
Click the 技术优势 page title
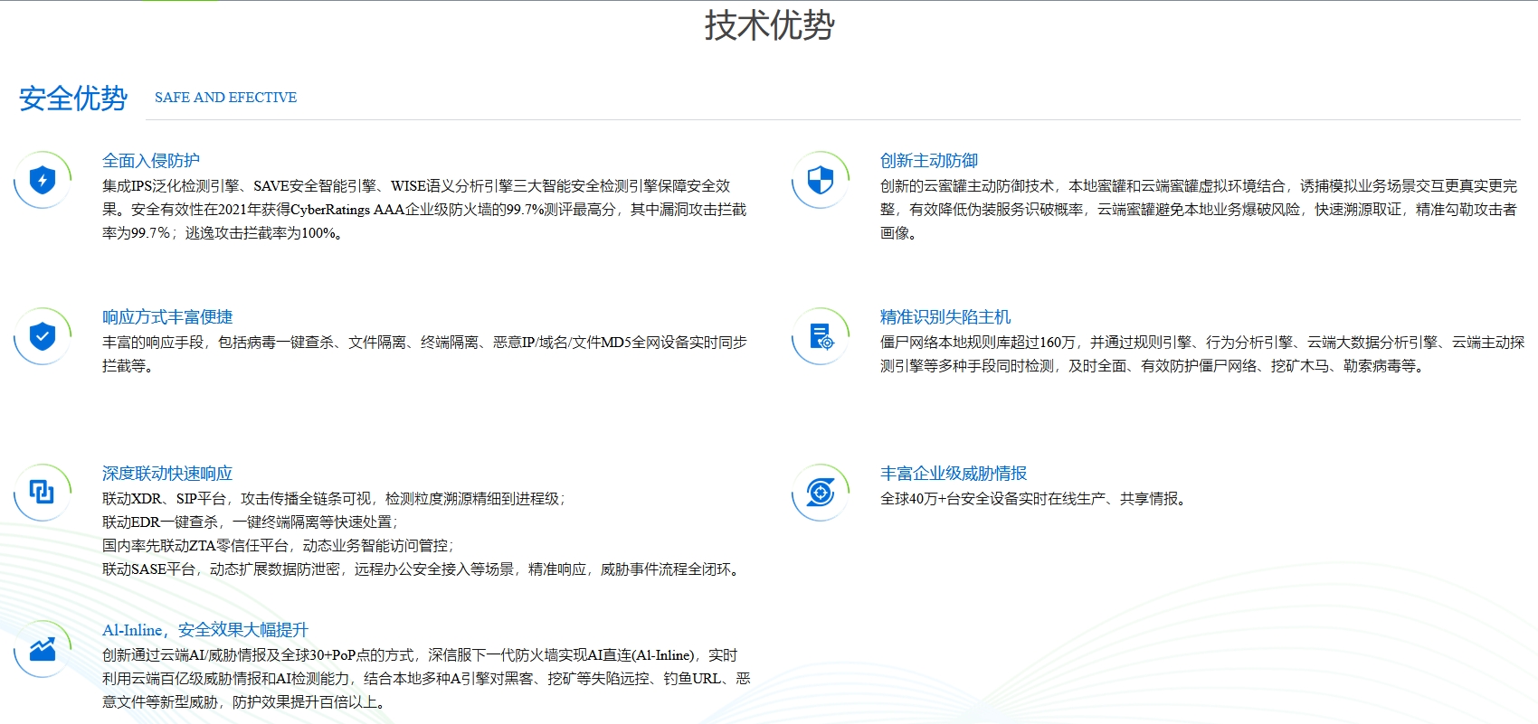pos(769,24)
